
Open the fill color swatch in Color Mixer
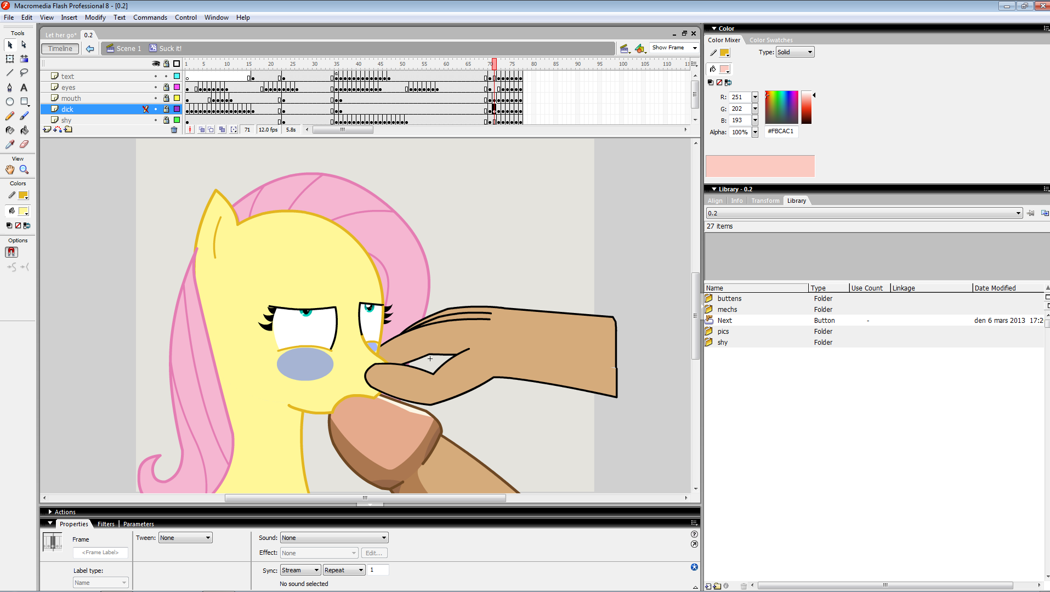tap(724, 69)
